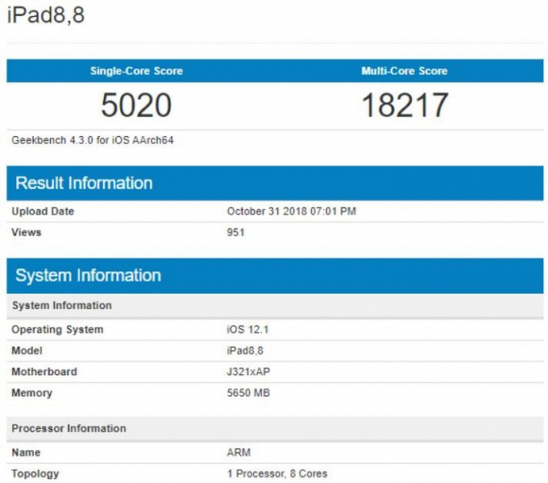Click the ARM processor name value
Screen dimensions: 548x483
[239, 452]
